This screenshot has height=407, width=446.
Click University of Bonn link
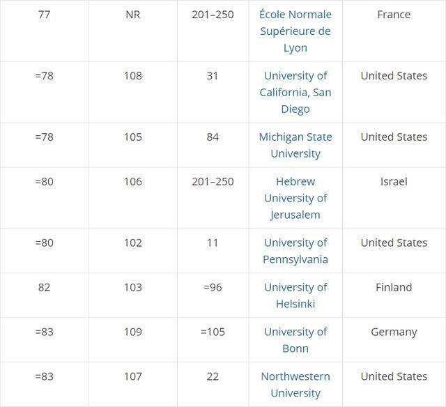tap(295, 340)
